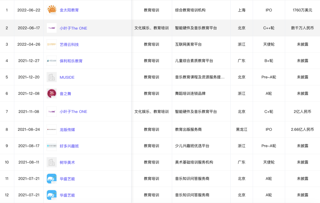
Task: Click Pre-A轮 in the 好多兴趣班 row
Action: tap(269, 146)
